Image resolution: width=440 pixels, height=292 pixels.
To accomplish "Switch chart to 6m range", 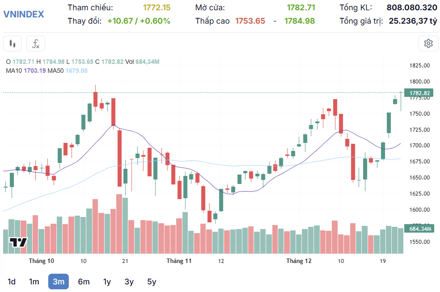I will (x=84, y=282).
